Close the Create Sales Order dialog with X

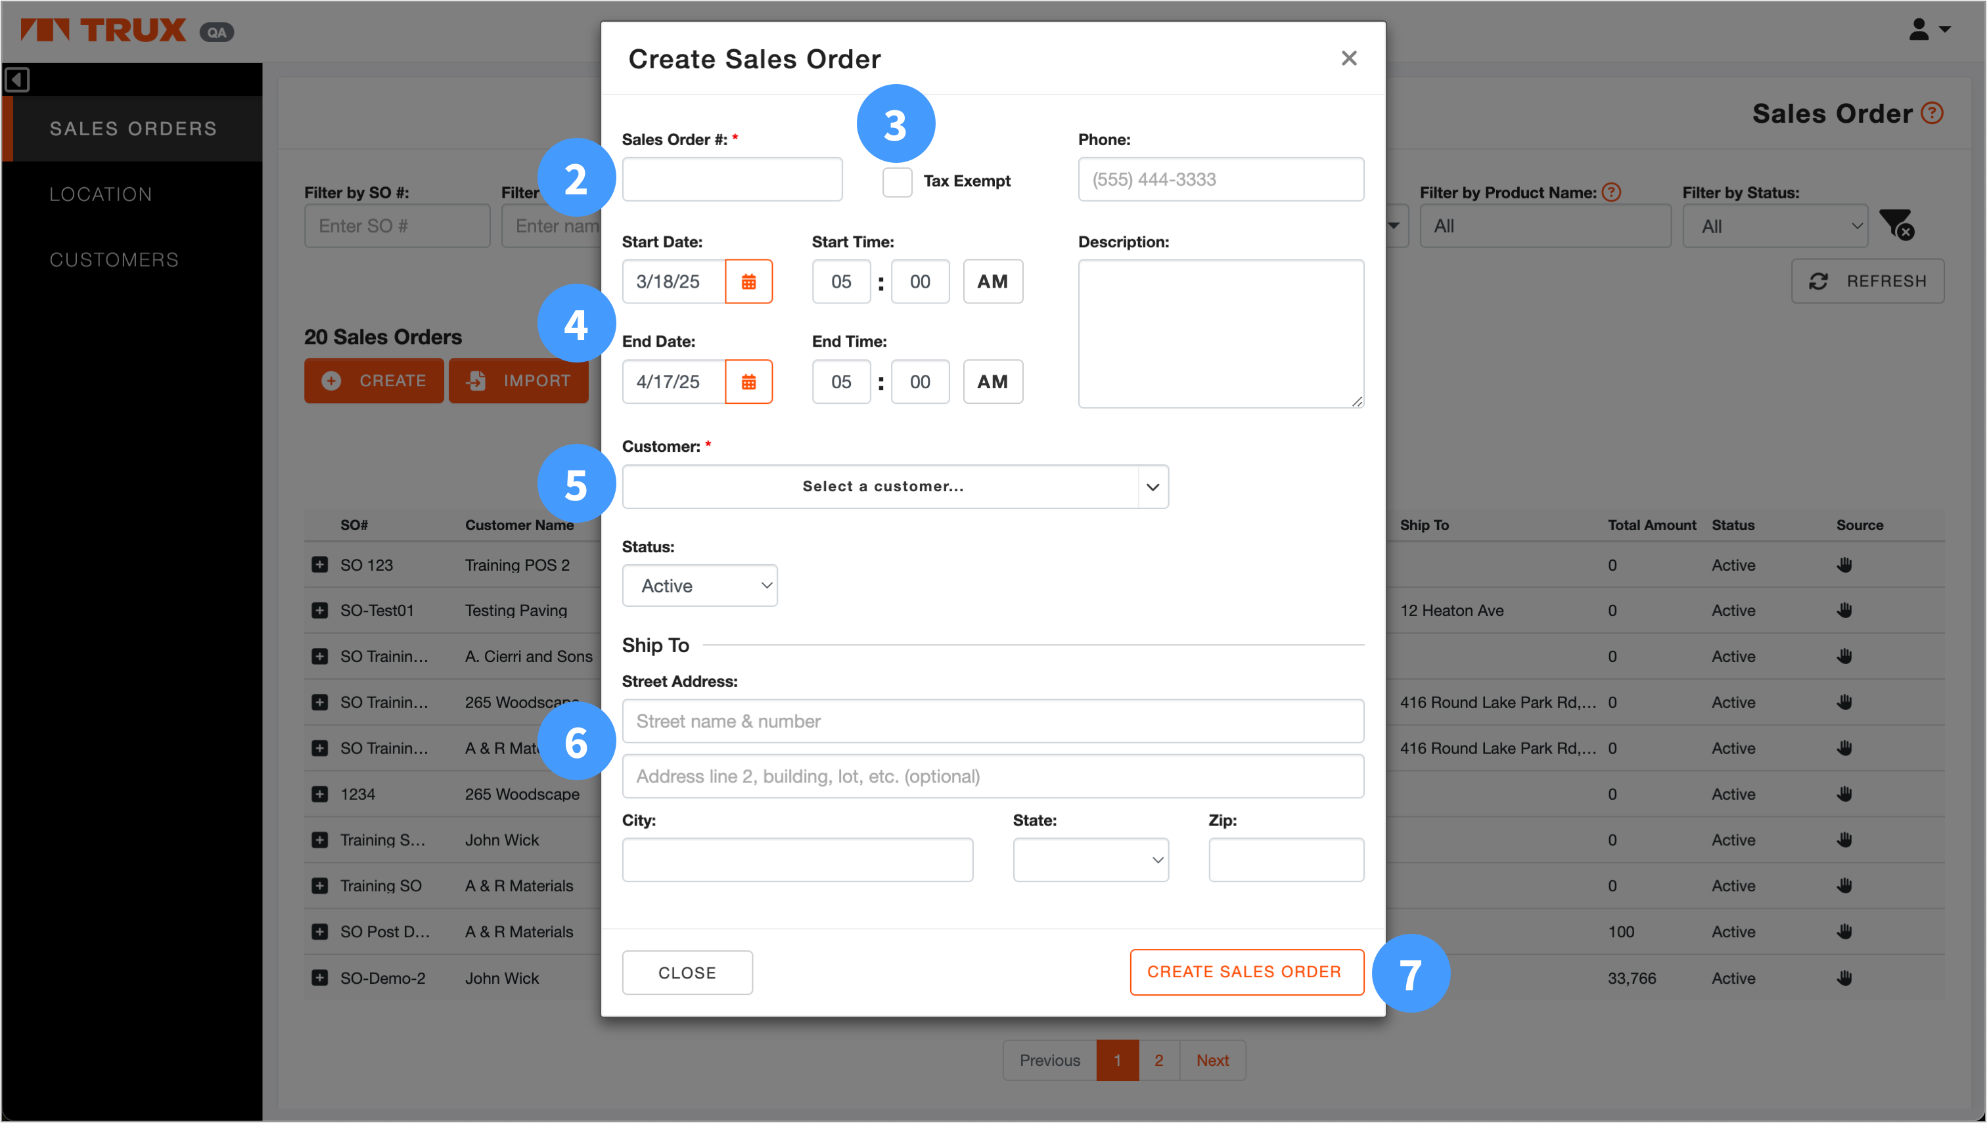(x=1348, y=58)
